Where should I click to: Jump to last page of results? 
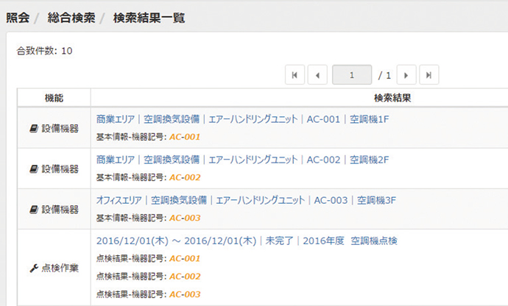[x=429, y=74]
